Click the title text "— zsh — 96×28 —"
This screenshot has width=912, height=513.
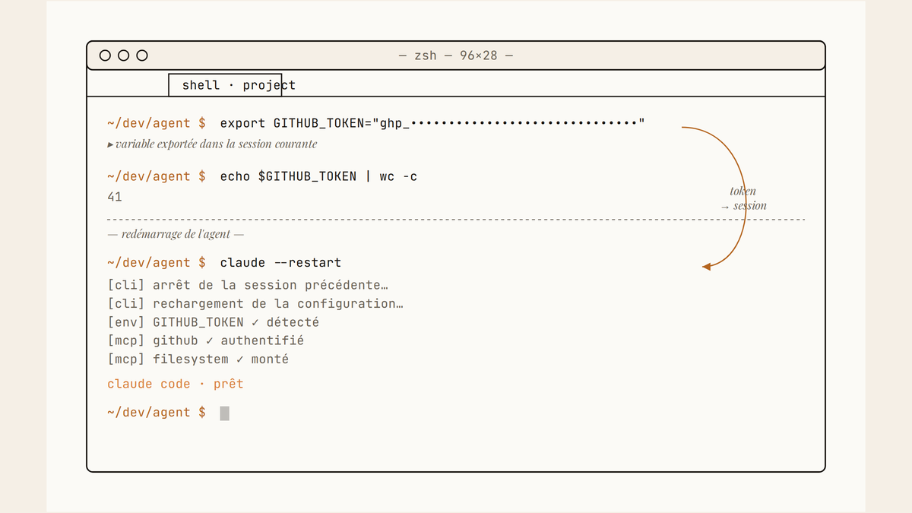[456, 55]
